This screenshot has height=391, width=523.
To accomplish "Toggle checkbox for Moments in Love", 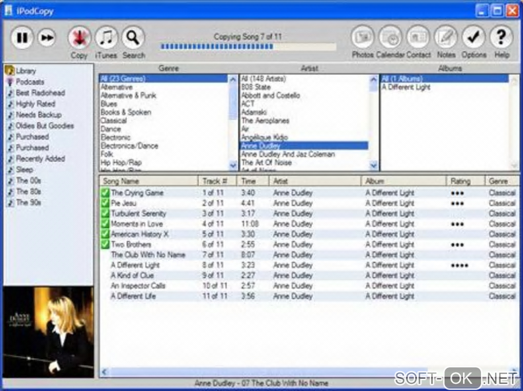I will point(105,224).
